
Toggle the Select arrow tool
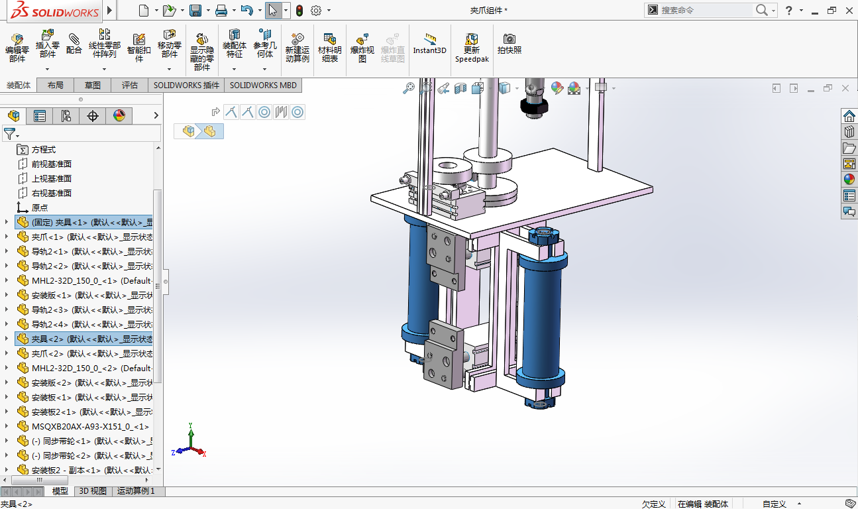coord(272,10)
